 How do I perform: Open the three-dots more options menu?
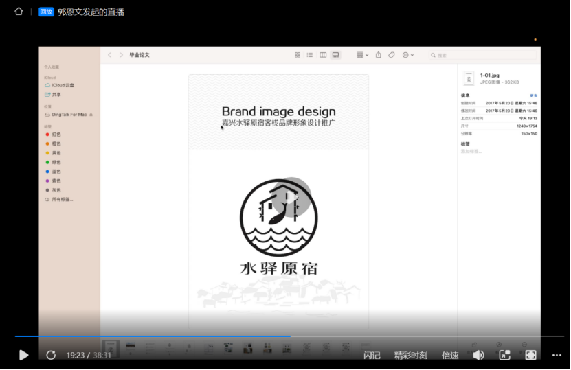pos(557,355)
